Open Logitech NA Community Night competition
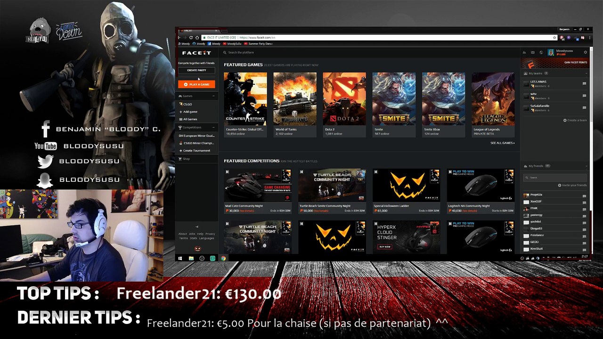The height and width of the screenshot is (339, 603). tap(481, 191)
